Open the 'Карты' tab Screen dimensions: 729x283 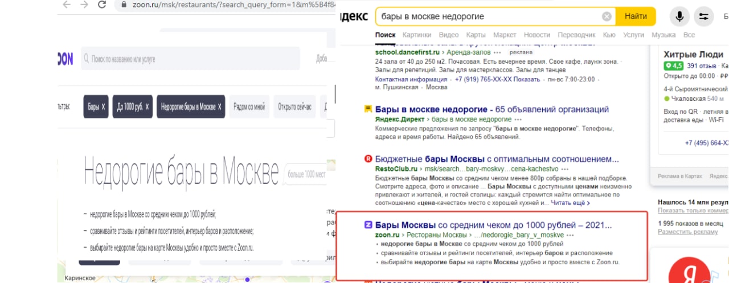click(476, 35)
